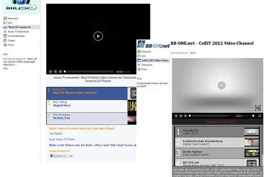Open the www.imuse.TV orange link
This screenshot has height=177, width=265.
click(x=59, y=151)
